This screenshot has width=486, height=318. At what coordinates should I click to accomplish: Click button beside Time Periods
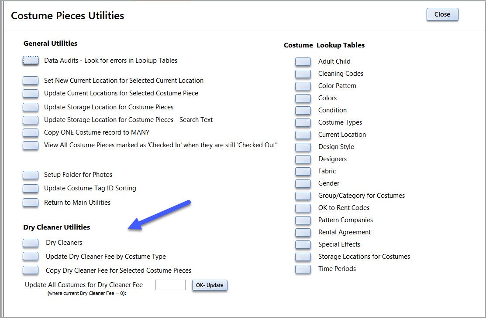pyautogui.click(x=303, y=269)
